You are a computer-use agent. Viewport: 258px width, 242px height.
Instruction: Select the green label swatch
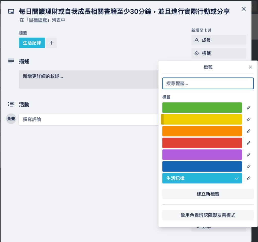tap(202, 108)
